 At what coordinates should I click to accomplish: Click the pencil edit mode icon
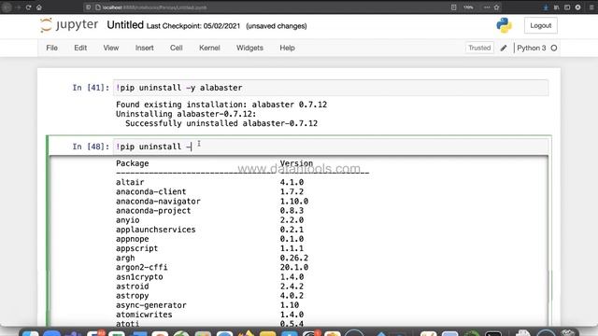coord(504,48)
